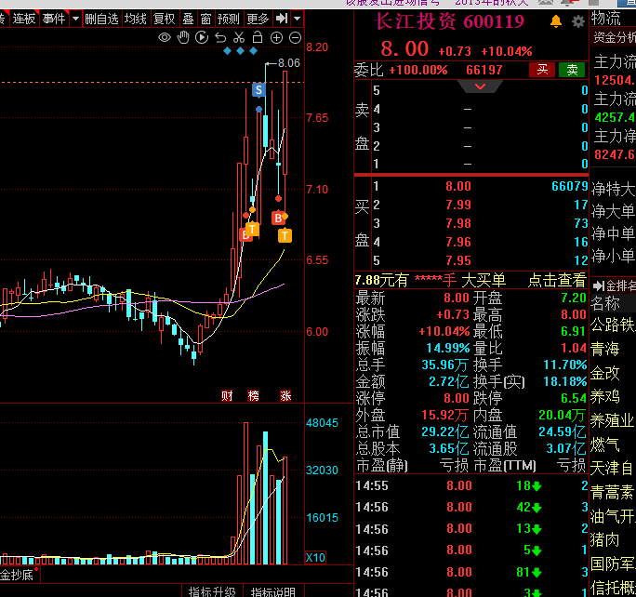
Task: Select 养鸡 in the concept list
Action: [x=604, y=396]
